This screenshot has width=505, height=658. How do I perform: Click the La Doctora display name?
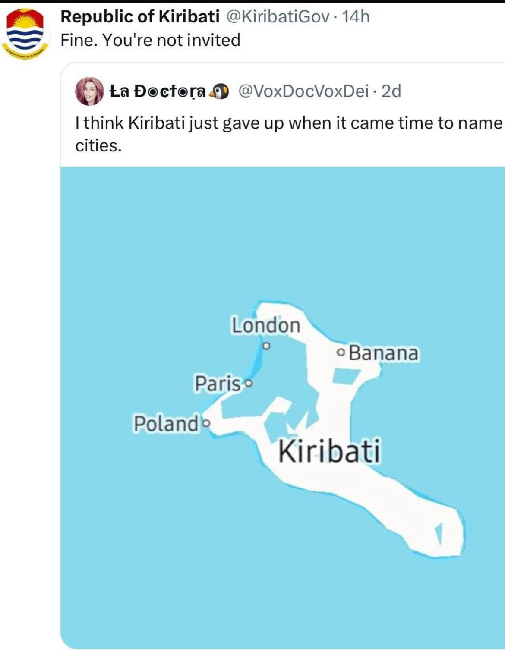[x=158, y=91]
